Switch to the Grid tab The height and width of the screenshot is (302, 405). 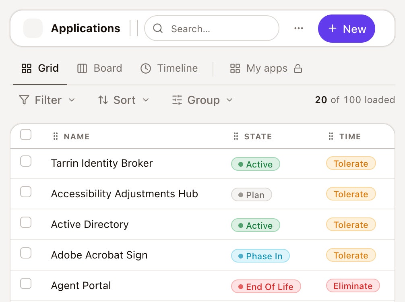coord(40,68)
